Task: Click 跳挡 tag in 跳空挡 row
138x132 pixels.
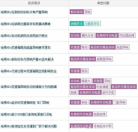Action: pos(85,71)
